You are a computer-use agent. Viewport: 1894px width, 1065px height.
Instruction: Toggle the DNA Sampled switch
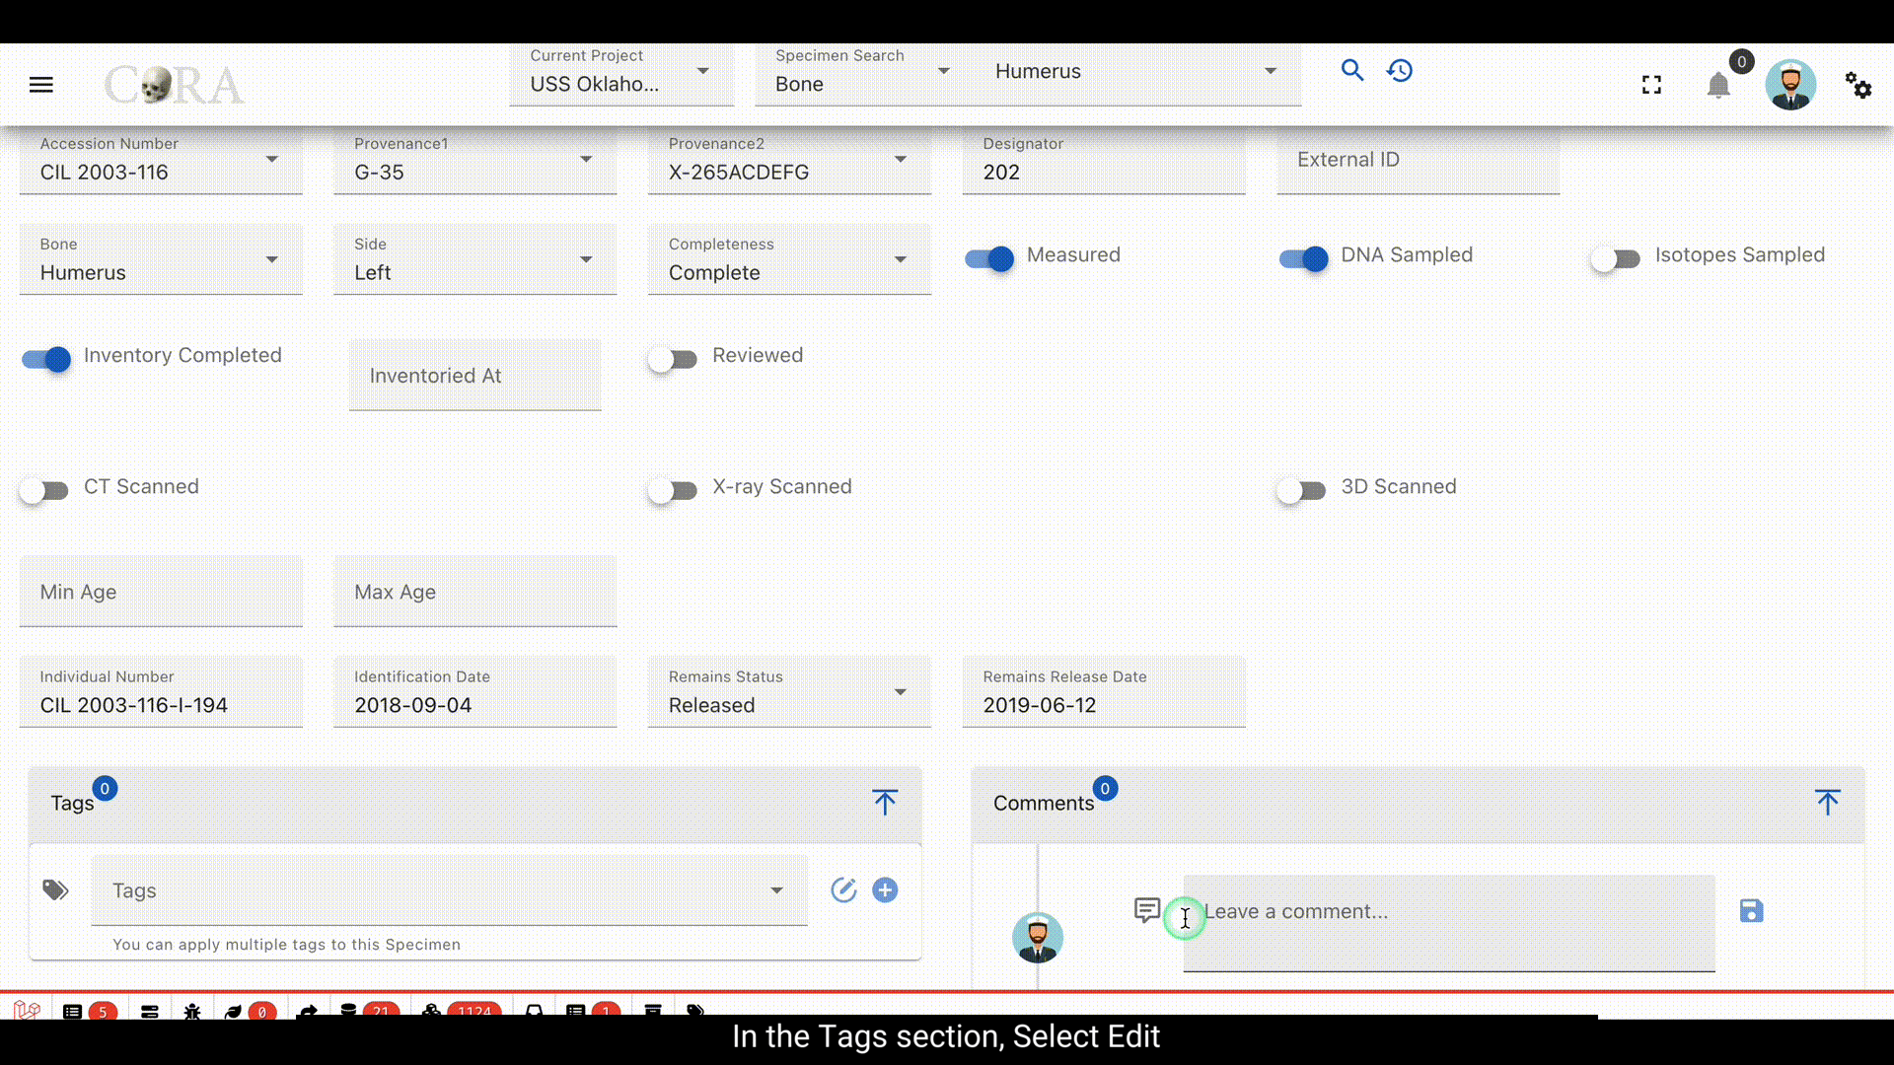(x=1304, y=258)
